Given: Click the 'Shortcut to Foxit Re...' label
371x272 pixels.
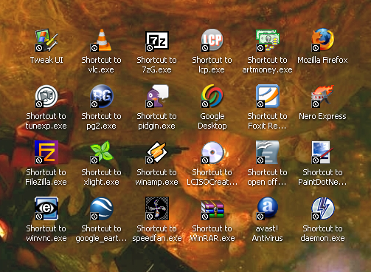Looking at the screenshot, I should tap(267, 121).
